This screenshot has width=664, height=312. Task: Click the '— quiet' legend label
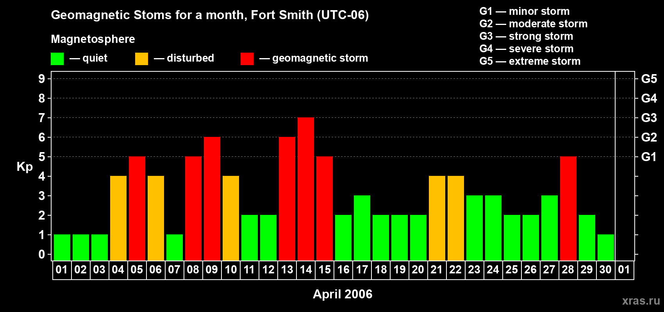tap(88, 58)
